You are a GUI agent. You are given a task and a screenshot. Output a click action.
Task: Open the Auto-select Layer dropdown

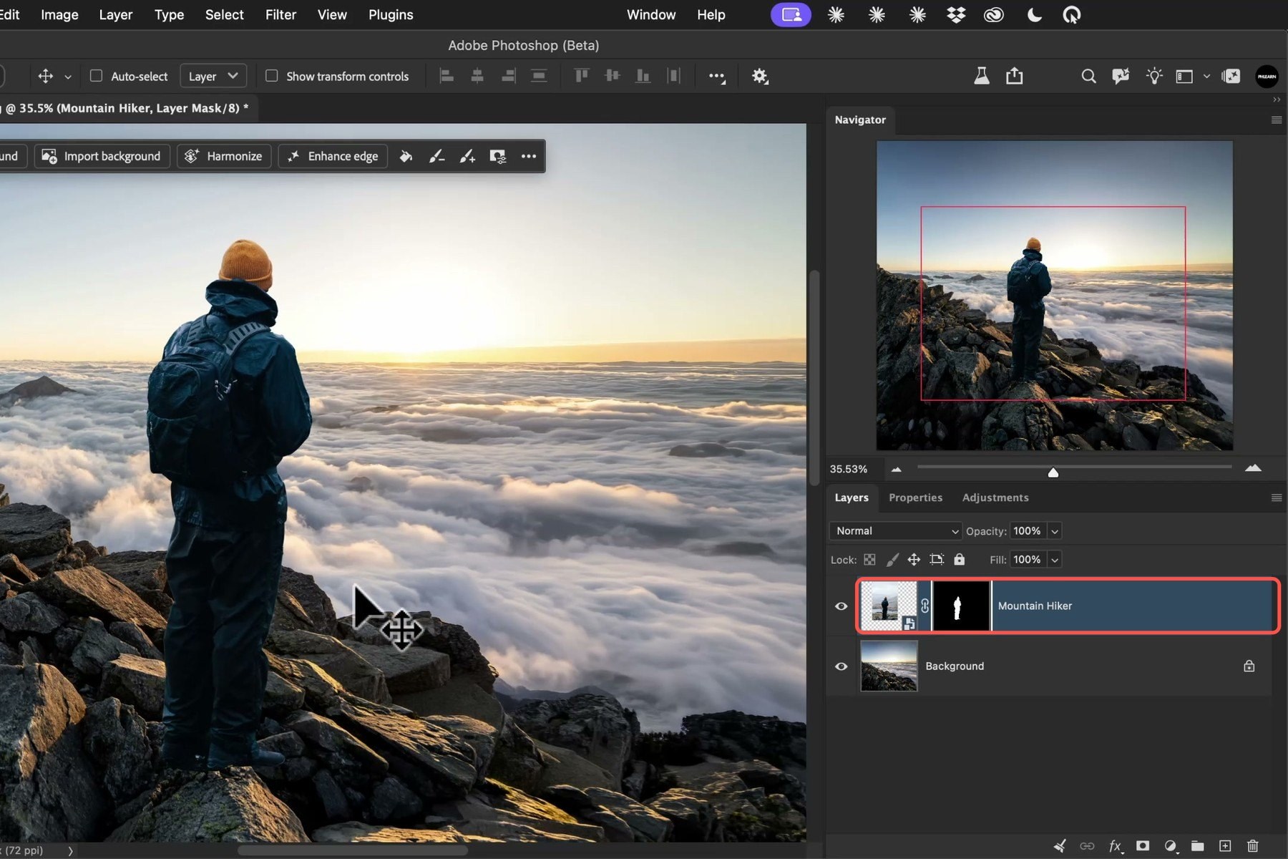[213, 76]
